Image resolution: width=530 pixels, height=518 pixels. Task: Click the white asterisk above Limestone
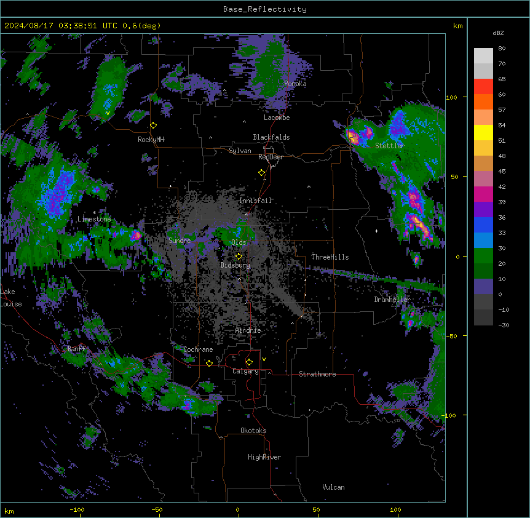94,213
